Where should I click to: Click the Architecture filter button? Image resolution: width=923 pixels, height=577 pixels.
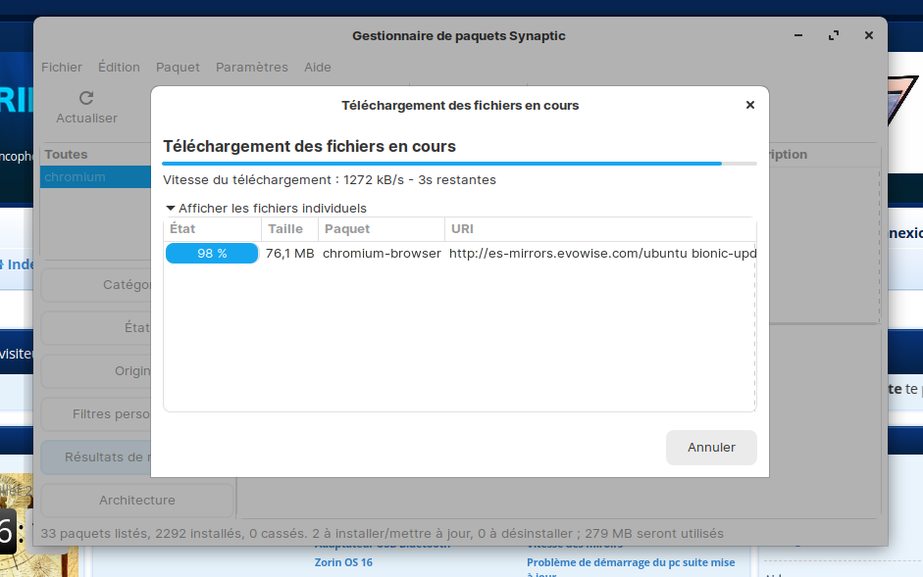136,500
